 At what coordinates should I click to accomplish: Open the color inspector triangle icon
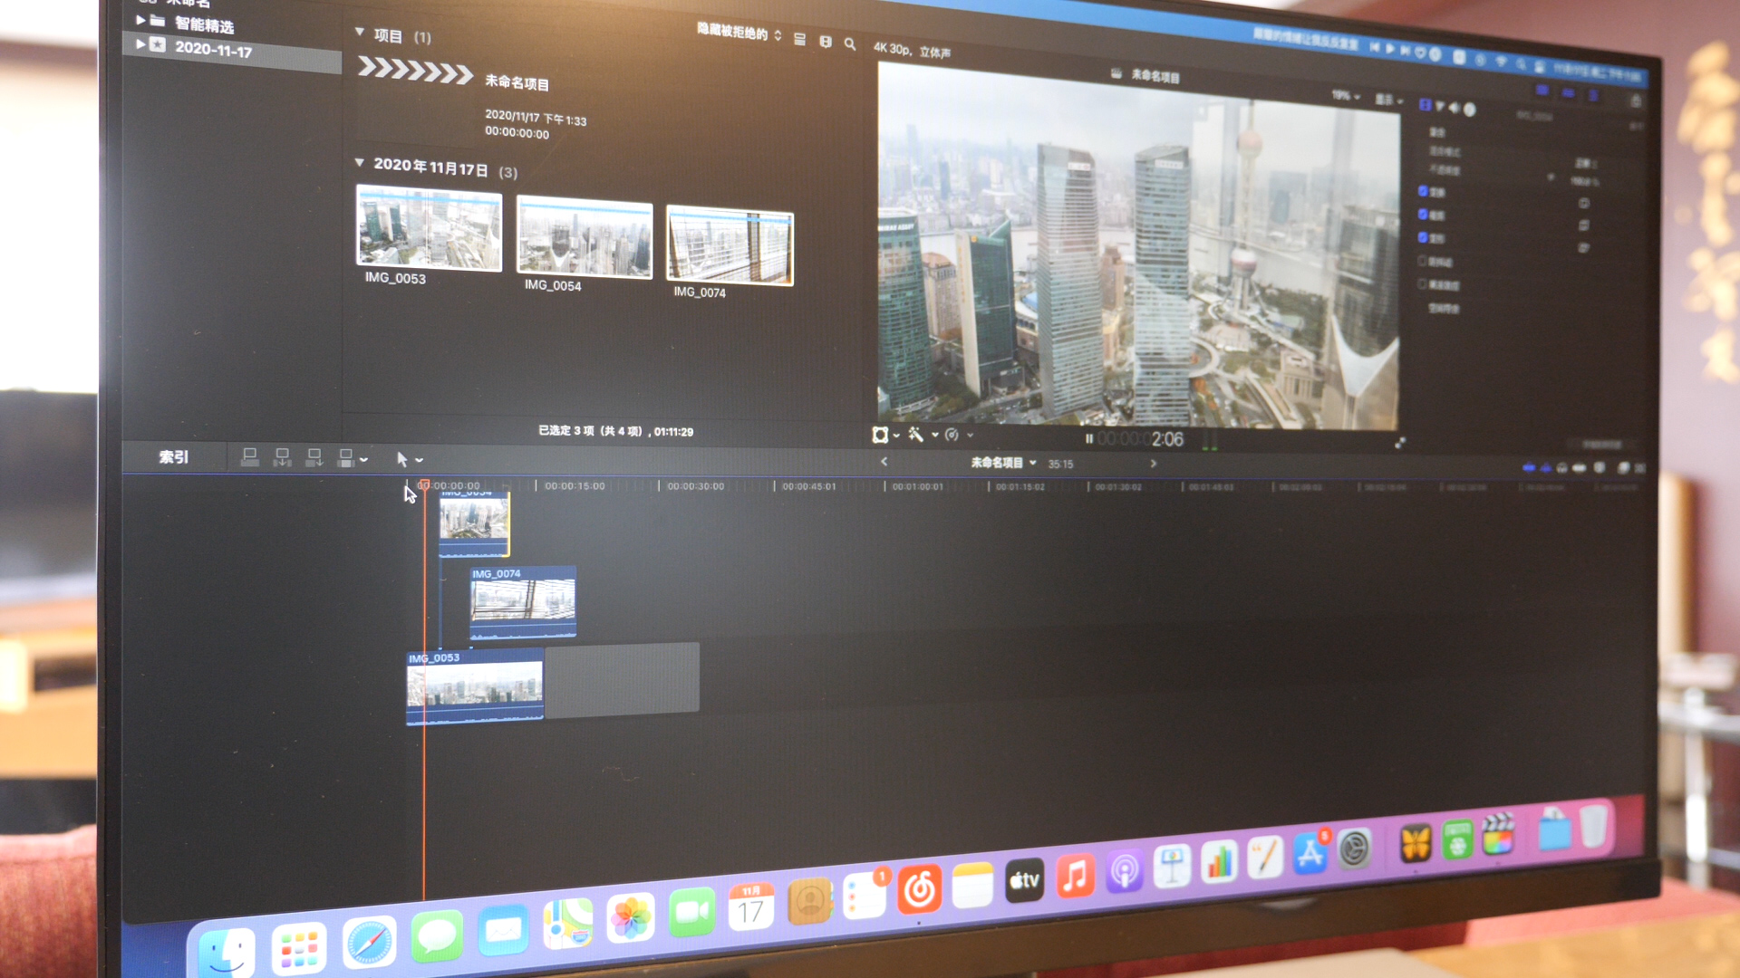click(x=1440, y=107)
